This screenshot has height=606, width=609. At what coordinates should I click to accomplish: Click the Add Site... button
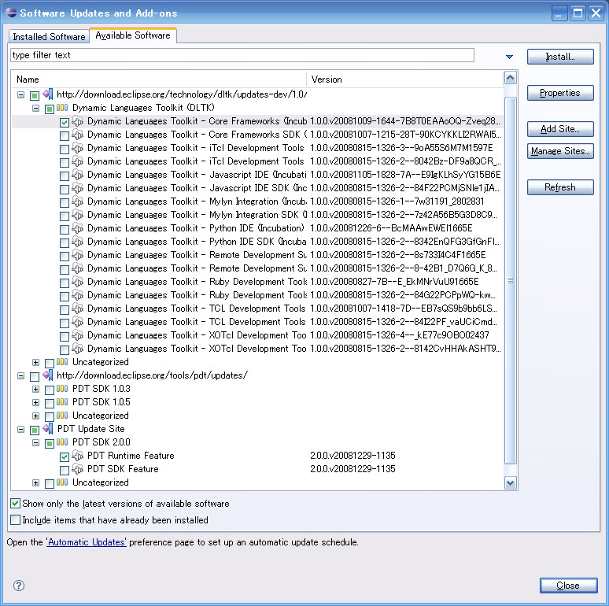click(560, 129)
